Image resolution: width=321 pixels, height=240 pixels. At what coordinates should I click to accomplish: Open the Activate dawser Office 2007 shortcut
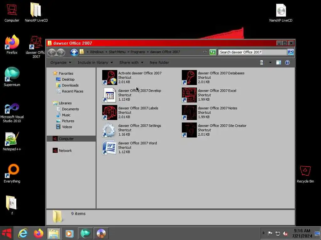click(x=132, y=77)
